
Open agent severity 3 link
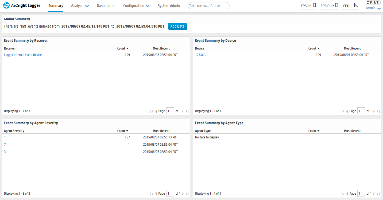click(x=5, y=152)
